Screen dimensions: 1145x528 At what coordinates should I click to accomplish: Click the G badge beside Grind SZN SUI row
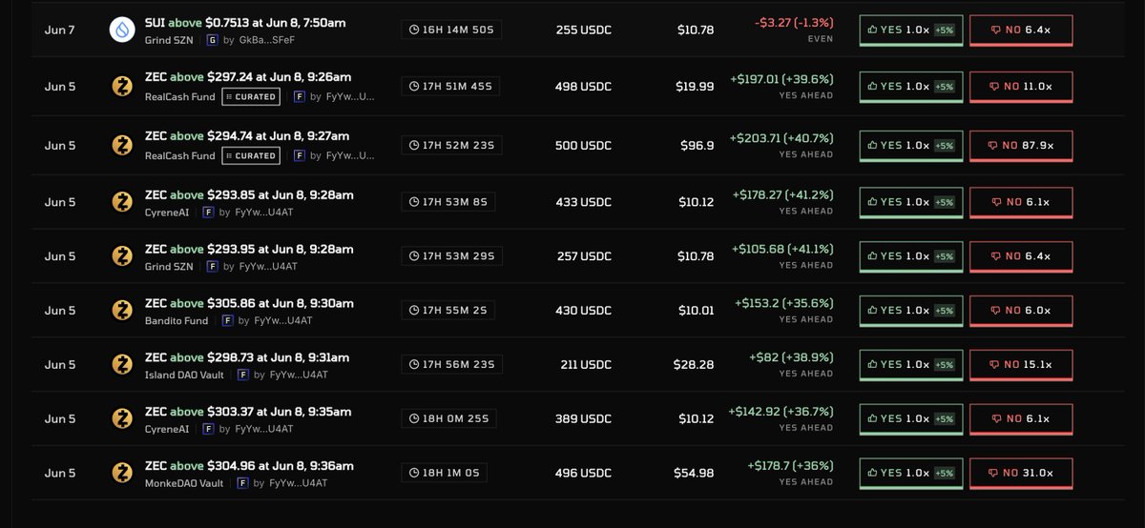pos(212,41)
